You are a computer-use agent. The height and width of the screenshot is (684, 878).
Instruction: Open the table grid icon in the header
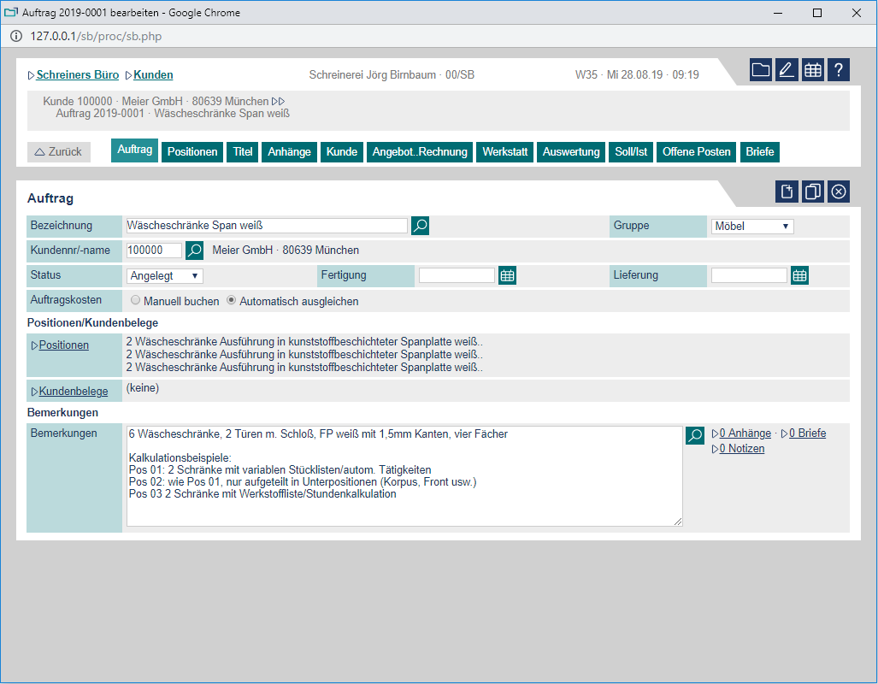point(813,70)
